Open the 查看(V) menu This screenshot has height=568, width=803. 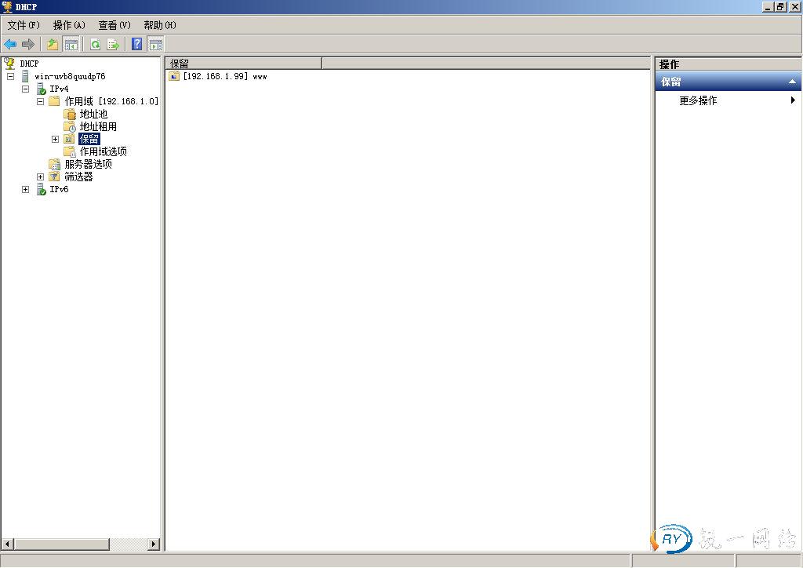pos(114,25)
